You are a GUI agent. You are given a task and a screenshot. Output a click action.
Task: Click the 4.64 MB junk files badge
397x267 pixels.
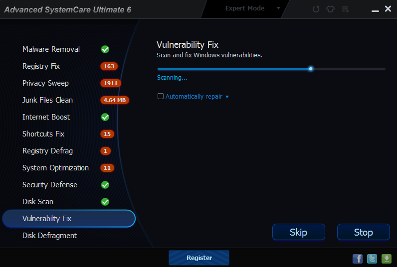click(115, 100)
